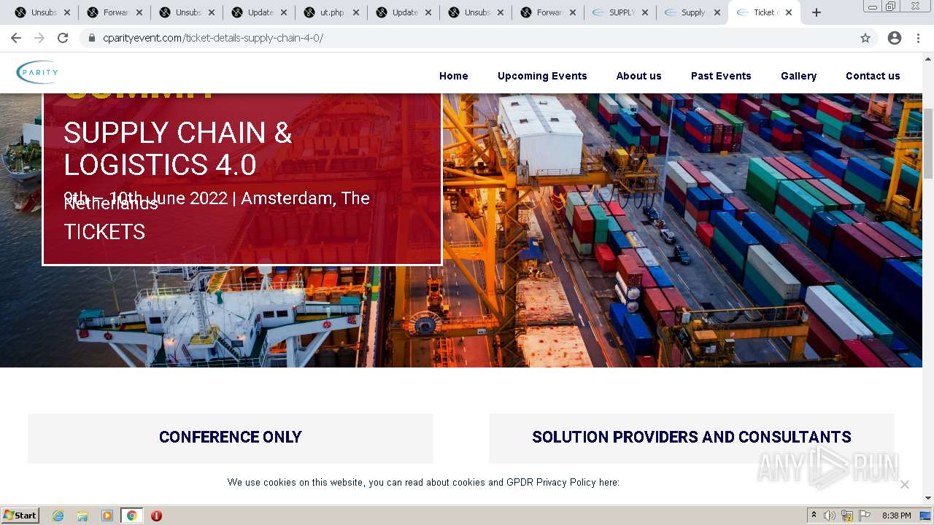This screenshot has height=525, width=934.
Task: Go back using the browser back arrow
Action: click(16, 38)
